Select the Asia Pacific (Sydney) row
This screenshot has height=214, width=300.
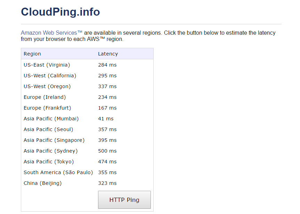click(x=51, y=151)
